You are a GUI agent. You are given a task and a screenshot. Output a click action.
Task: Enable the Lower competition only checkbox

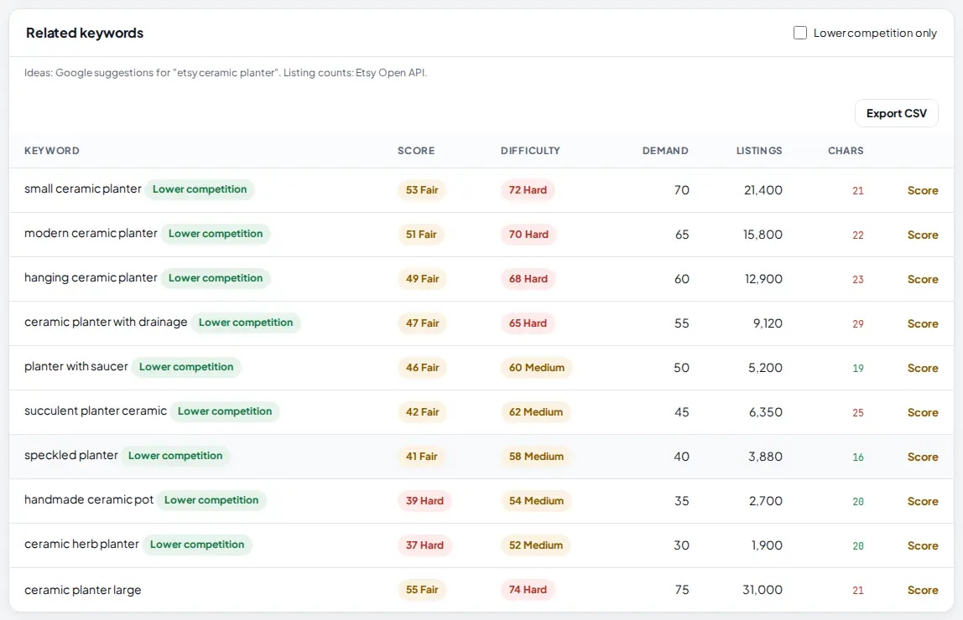click(799, 33)
